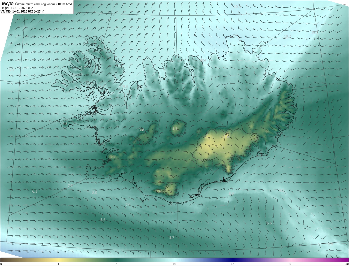Image resolution: width=349 pixels, height=266 pixels.
Task: Click the 5.7 value over the southern sea
Action: (x=172, y=237)
